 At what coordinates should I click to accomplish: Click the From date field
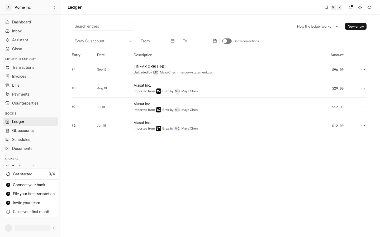click(x=158, y=41)
